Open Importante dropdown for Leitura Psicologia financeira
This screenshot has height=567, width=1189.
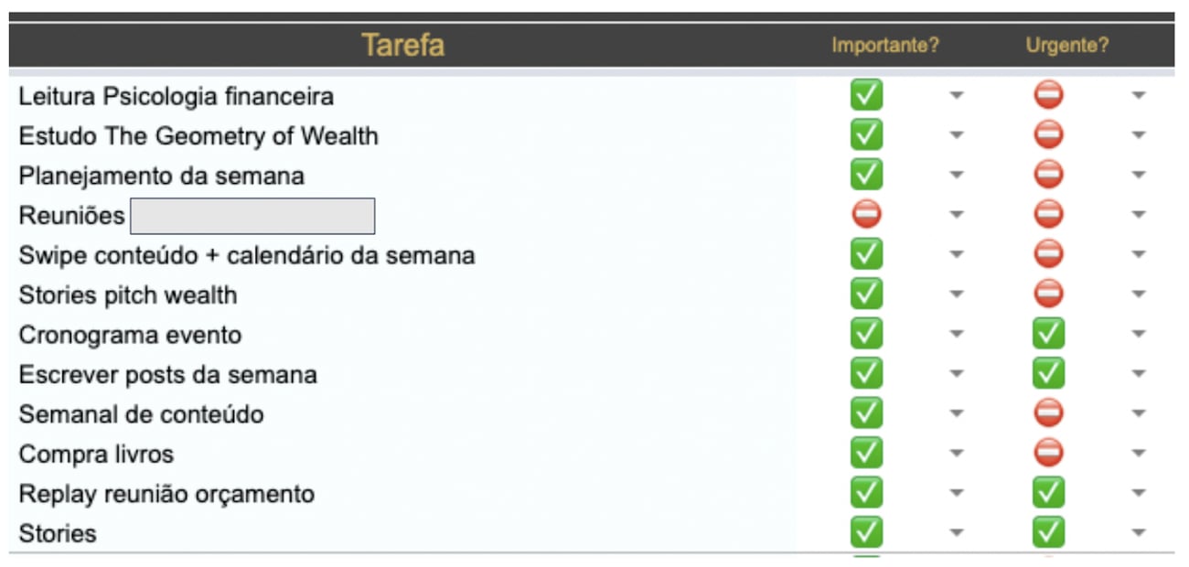click(957, 95)
